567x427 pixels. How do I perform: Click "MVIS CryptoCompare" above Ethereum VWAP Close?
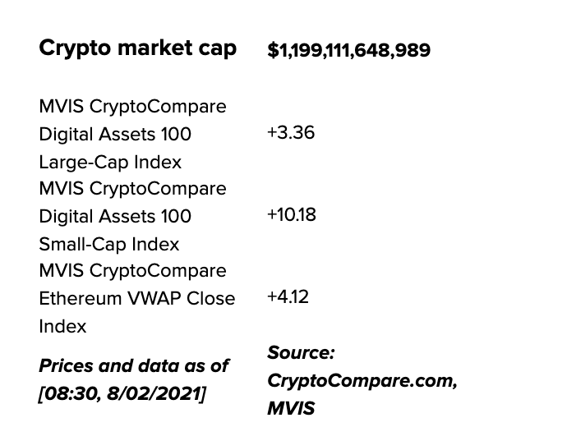(x=132, y=271)
